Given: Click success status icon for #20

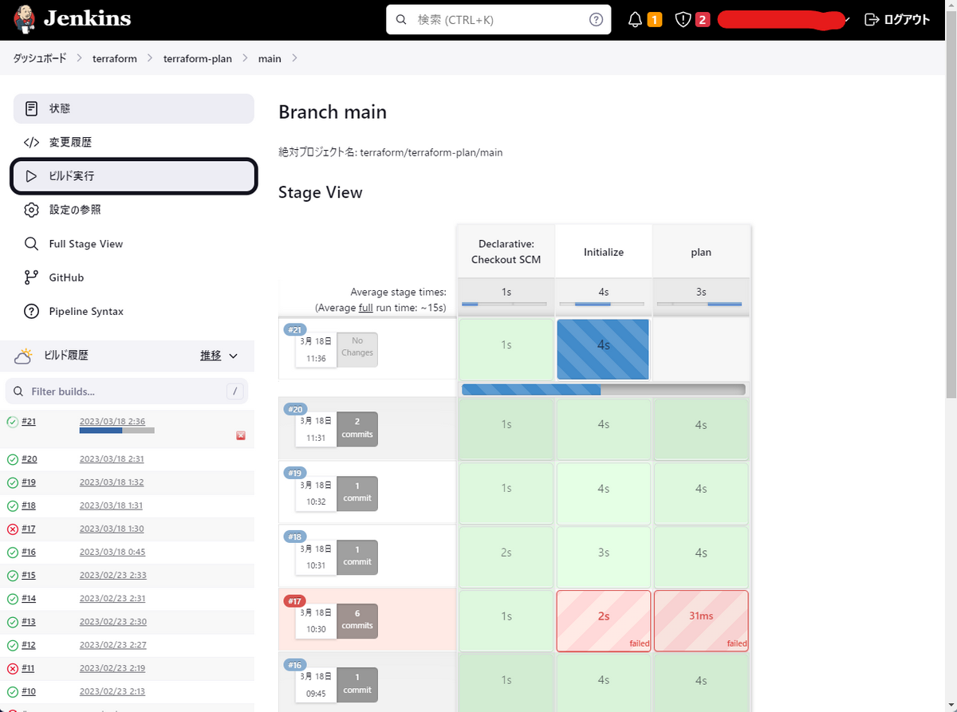Looking at the screenshot, I should [x=12, y=459].
